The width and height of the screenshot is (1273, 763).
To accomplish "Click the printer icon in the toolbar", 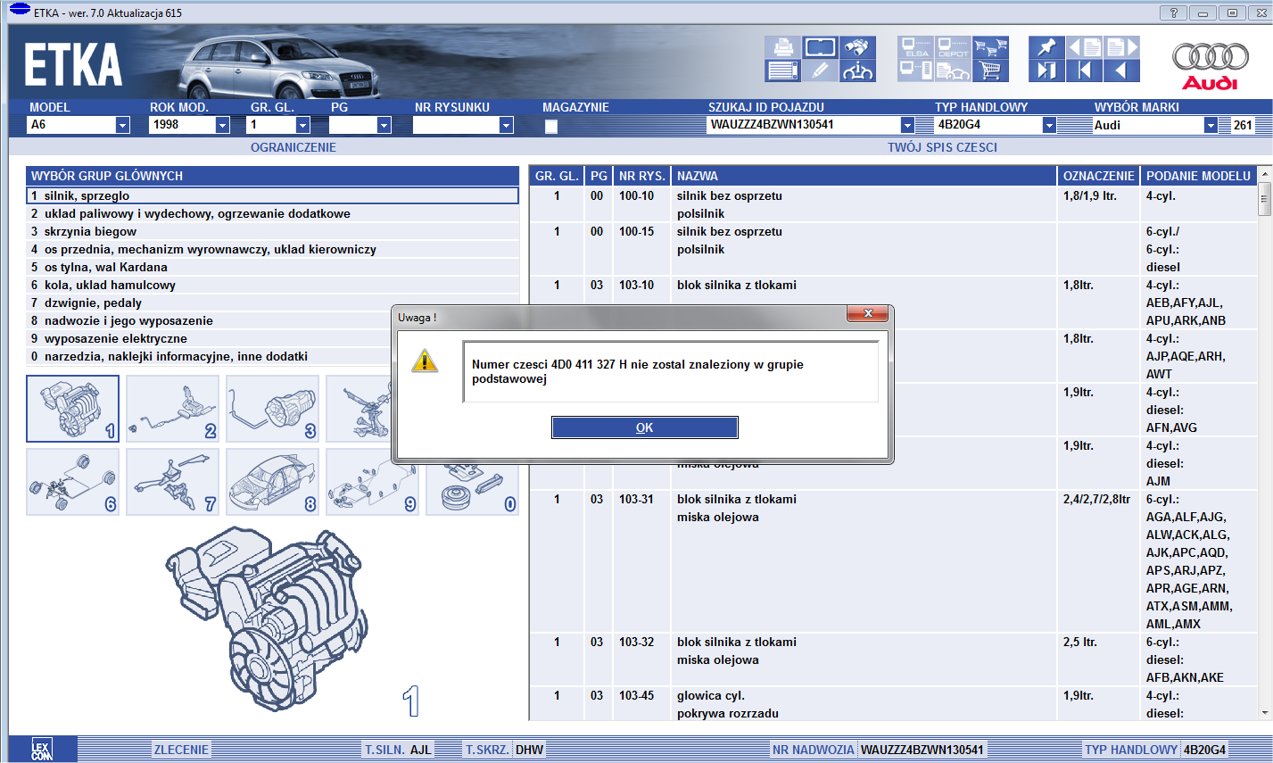I will pyautogui.click(x=782, y=47).
